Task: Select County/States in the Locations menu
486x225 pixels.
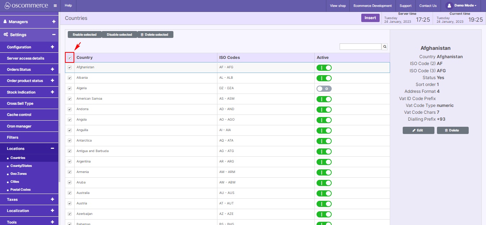Action: pyautogui.click(x=21, y=166)
